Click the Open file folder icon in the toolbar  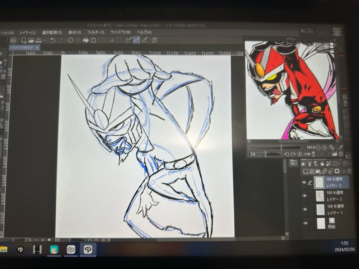[x=31, y=41]
